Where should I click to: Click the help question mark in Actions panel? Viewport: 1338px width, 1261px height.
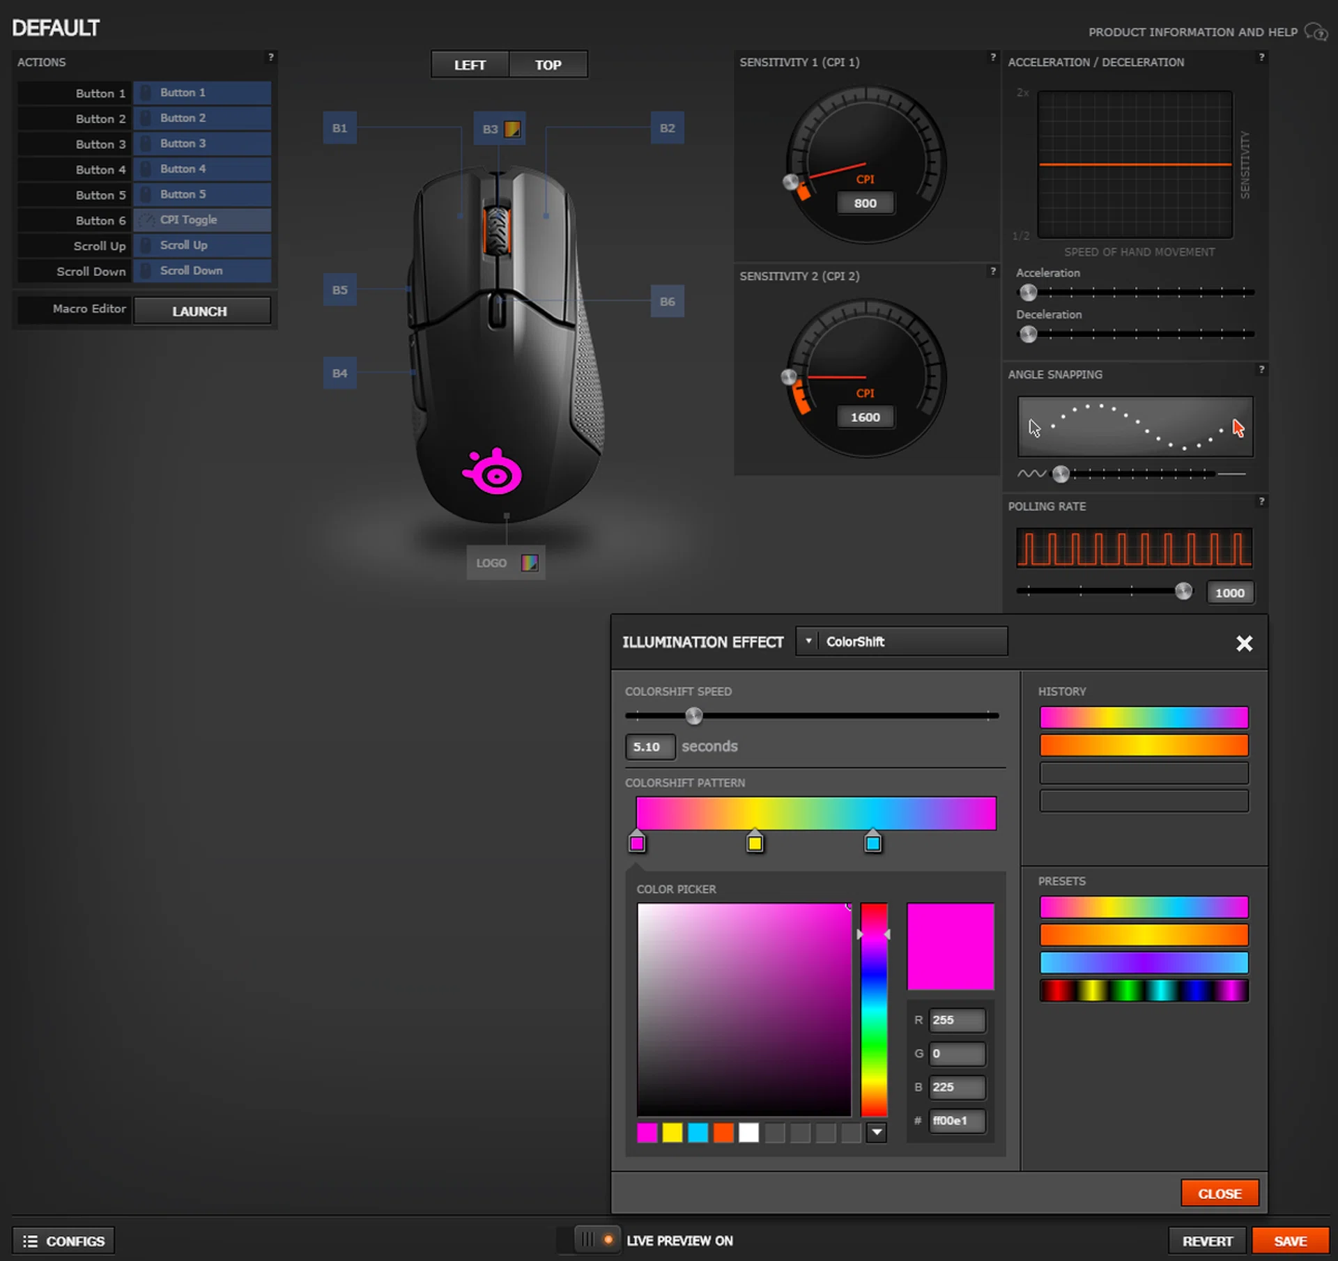(x=270, y=57)
